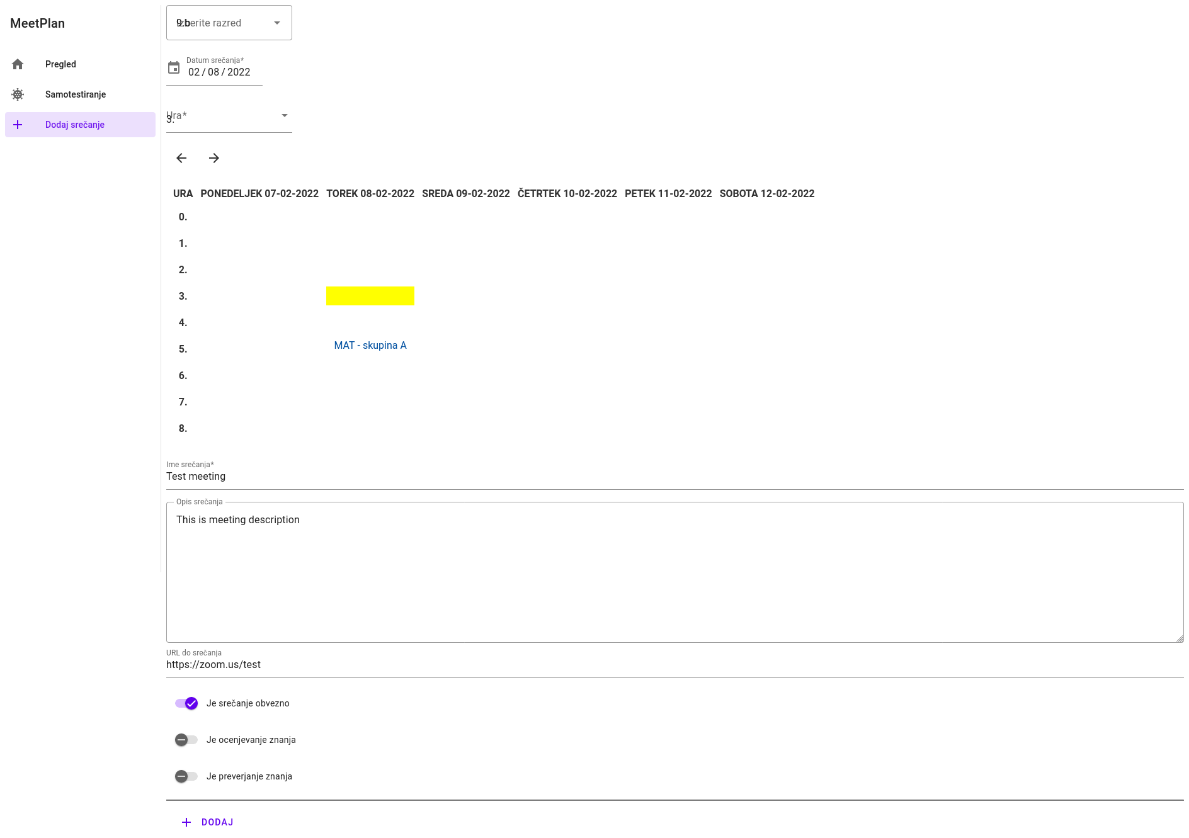Click the ČETRTEK 10-02-2022 column header
The width and height of the screenshot is (1189, 838).
click(567, 194)
